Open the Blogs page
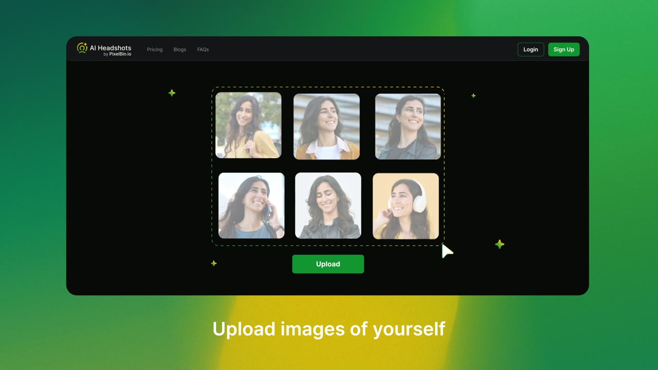This screenshot has width=658, height=370. click(x=180, y=50)
